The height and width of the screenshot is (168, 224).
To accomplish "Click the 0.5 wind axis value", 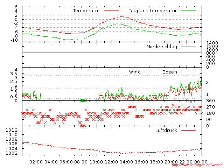I will pos(14,97).
